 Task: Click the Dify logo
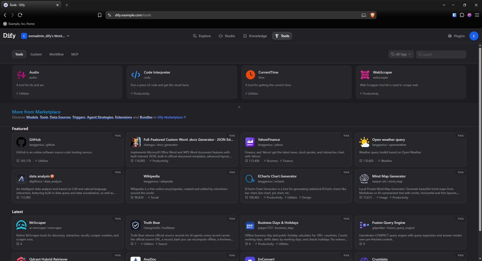tap(9, 36)
